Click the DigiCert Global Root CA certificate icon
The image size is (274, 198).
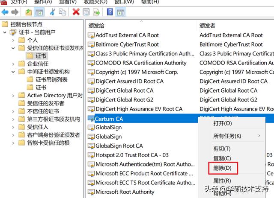(91, 91)
